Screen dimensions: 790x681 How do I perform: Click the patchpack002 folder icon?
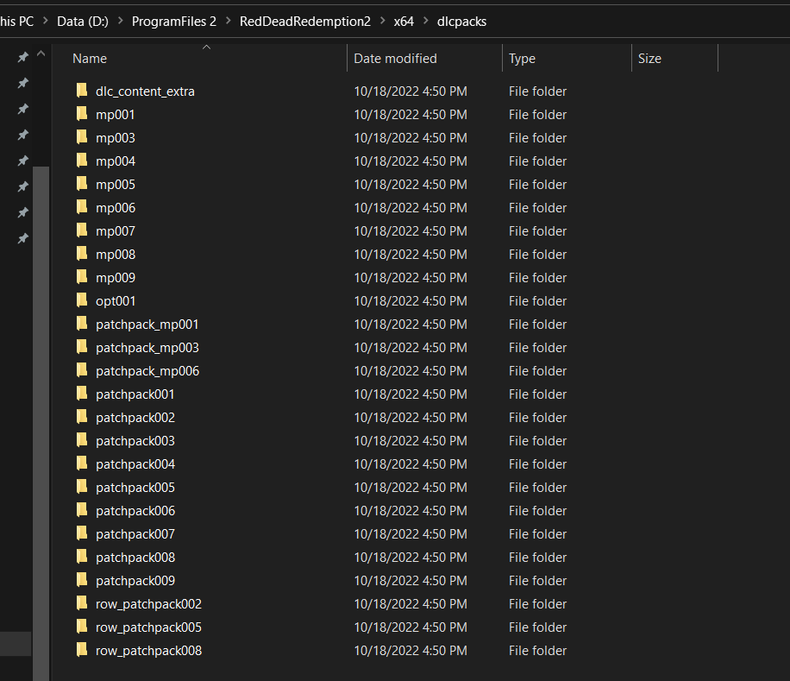(82, 416)
